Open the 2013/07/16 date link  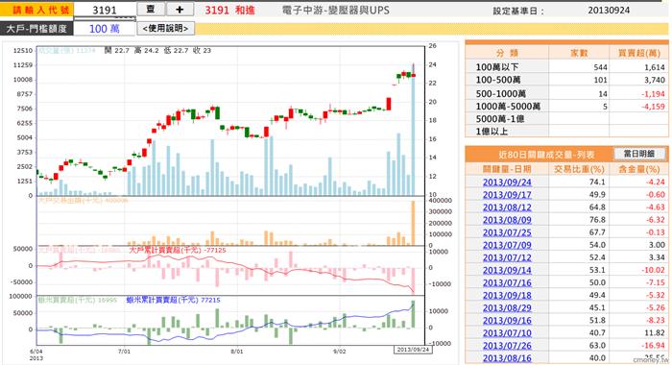(507, 282)
